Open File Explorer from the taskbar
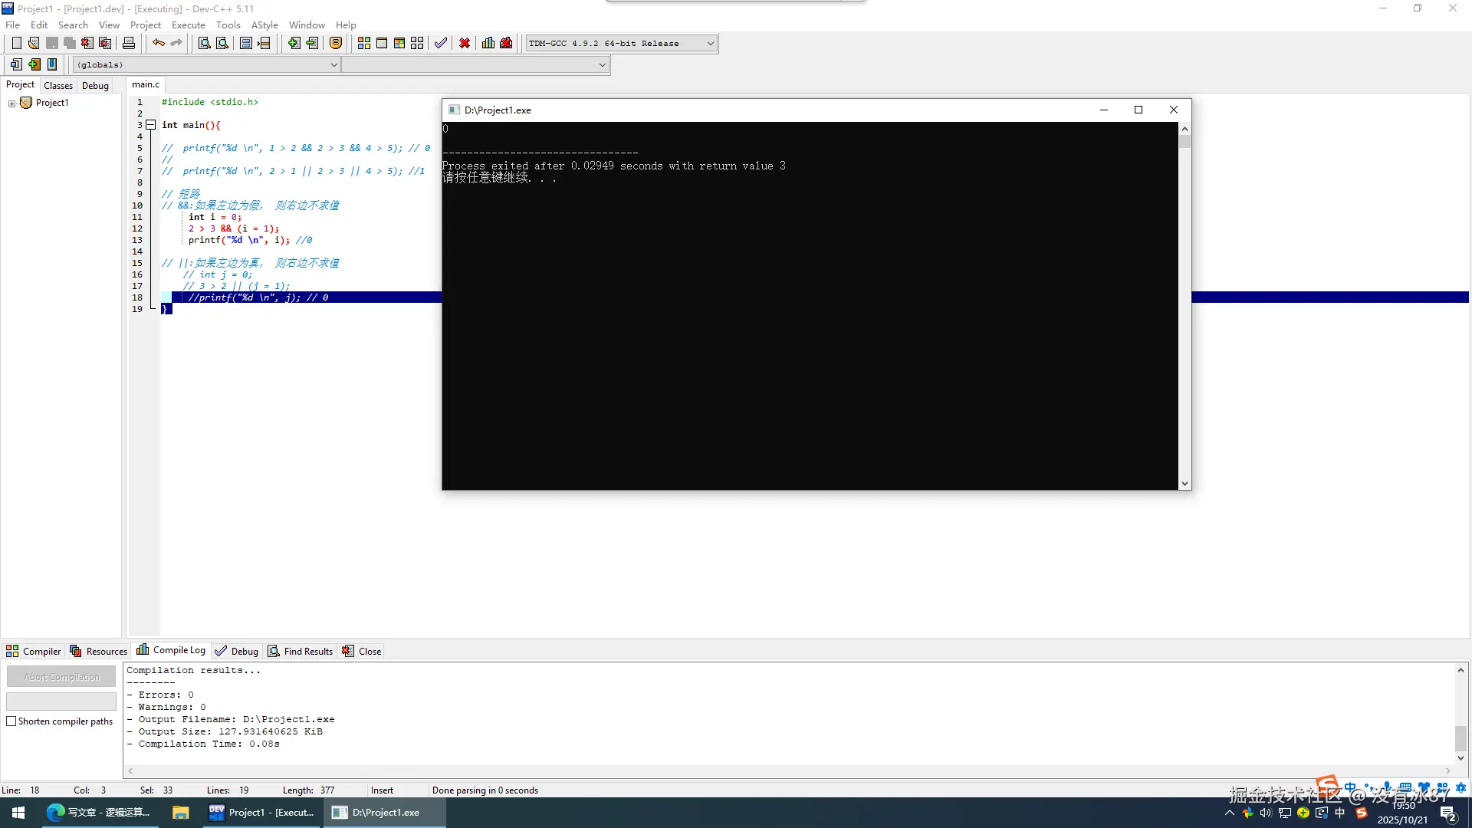The height and width of the screenshot is (828, 1472). point(180,813)
